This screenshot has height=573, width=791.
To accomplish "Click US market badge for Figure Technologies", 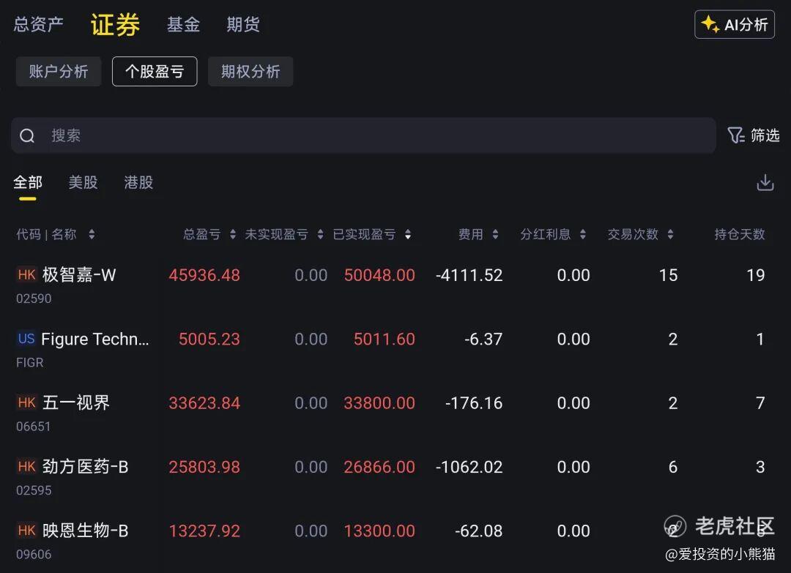I will point(26,339).
